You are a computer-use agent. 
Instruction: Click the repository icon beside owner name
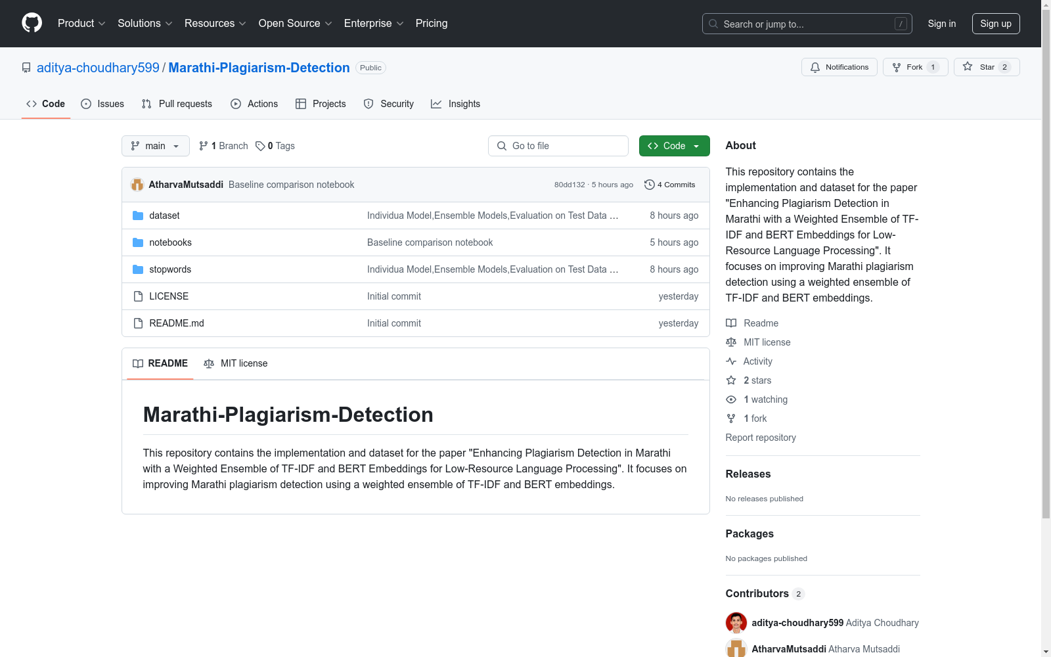[x=26, y=68]
